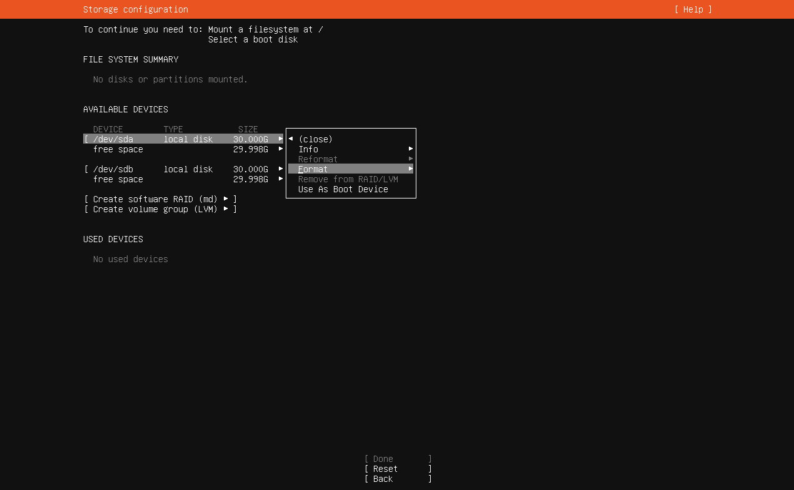Image resolution: width=794 pixels, height=490 pixels.
Task: Choose Use As Boot Device option
Action: [x=343, y=189]
